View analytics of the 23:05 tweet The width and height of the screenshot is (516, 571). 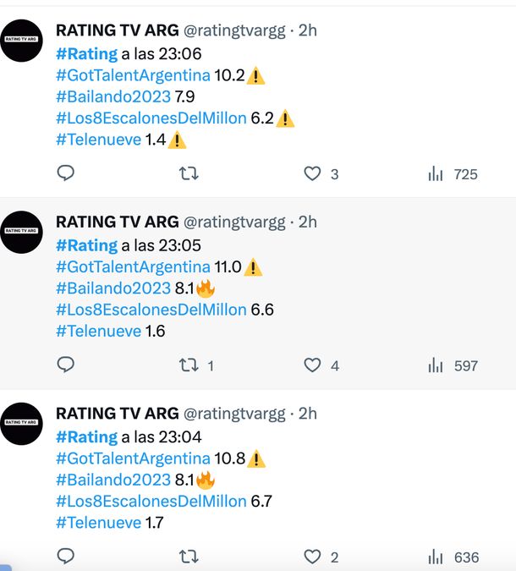(x=436, y=365)
